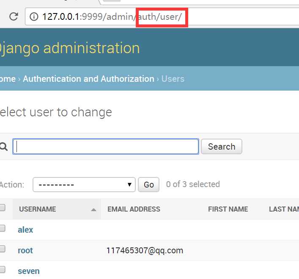299x279 pixels.
Task: Toggle select-all checkbox in table header
Action: [2, 207]
